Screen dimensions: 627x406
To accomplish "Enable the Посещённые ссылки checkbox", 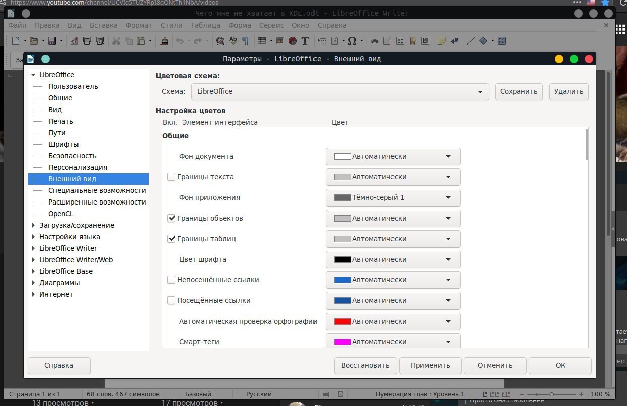I will click(171, 300).
